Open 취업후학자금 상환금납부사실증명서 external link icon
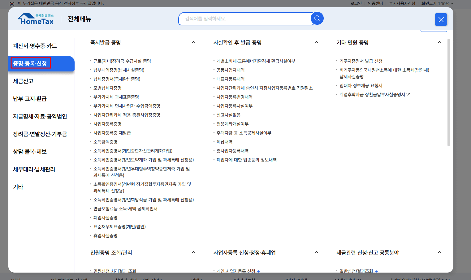The width and height of the screenshot is (471, 280). pyautogui.click(x=408, y=95)
